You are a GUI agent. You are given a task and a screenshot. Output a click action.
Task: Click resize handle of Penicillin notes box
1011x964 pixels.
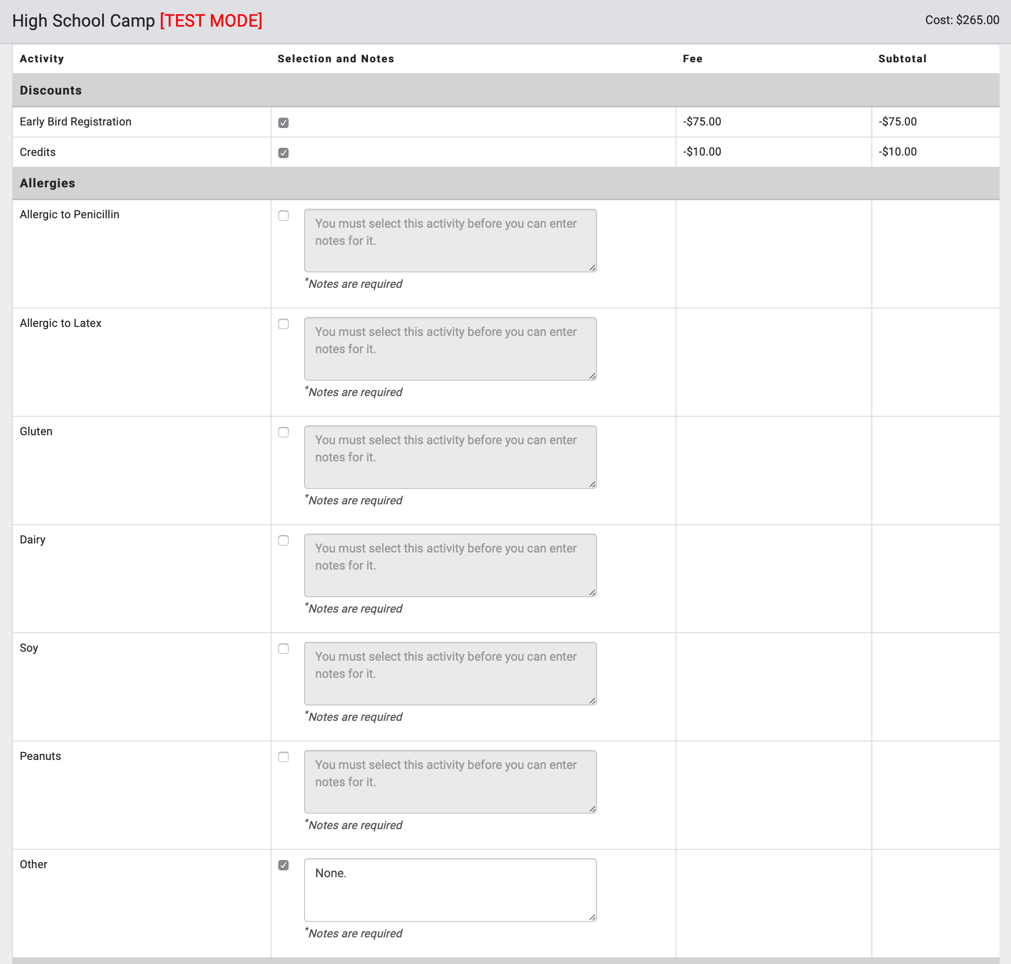click(592, 268)
